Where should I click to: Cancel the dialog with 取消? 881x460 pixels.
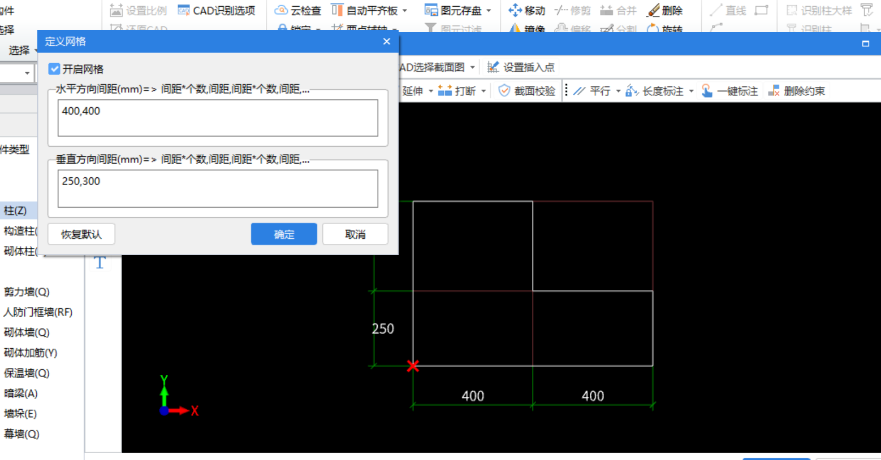tap(355, 234)
